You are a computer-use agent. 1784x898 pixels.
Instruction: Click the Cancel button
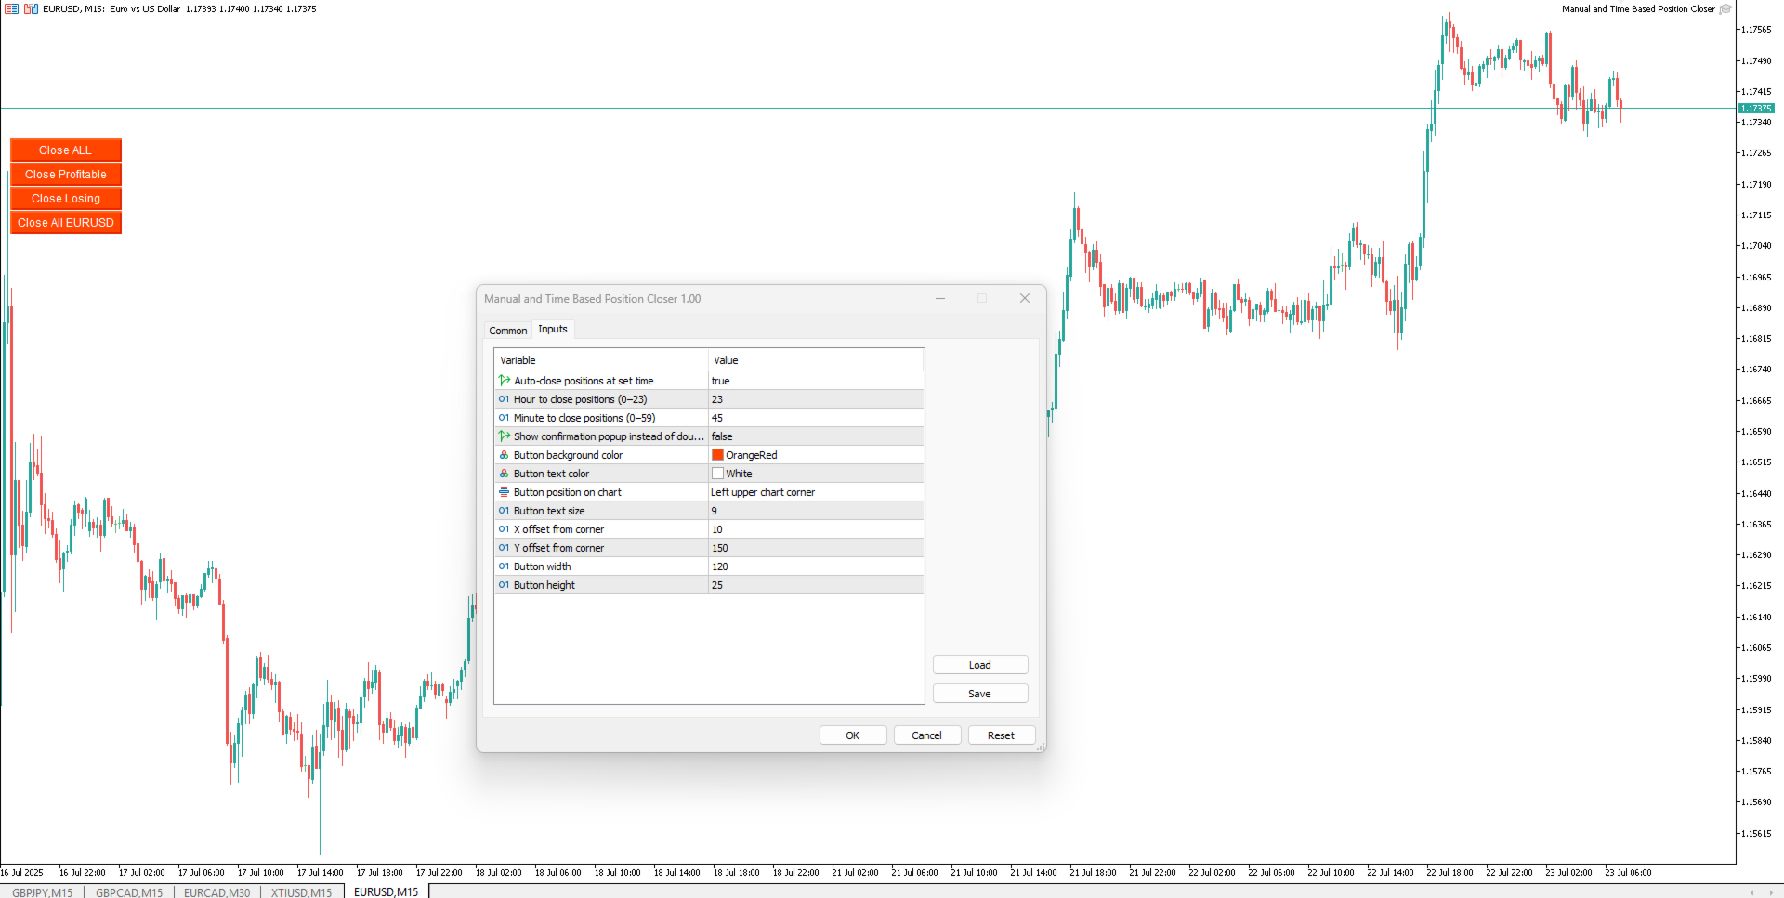(x=926, y=735)
